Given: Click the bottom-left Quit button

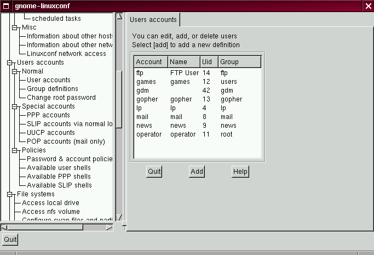Looking at the screenshot, I should coord(10,240).
